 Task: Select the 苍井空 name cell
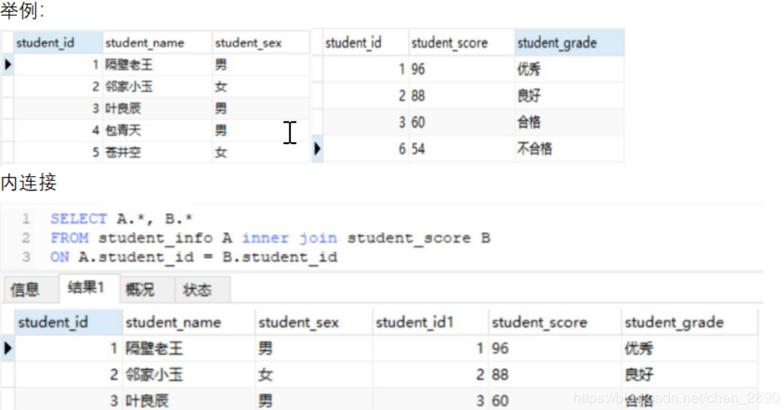pos(158,152)
